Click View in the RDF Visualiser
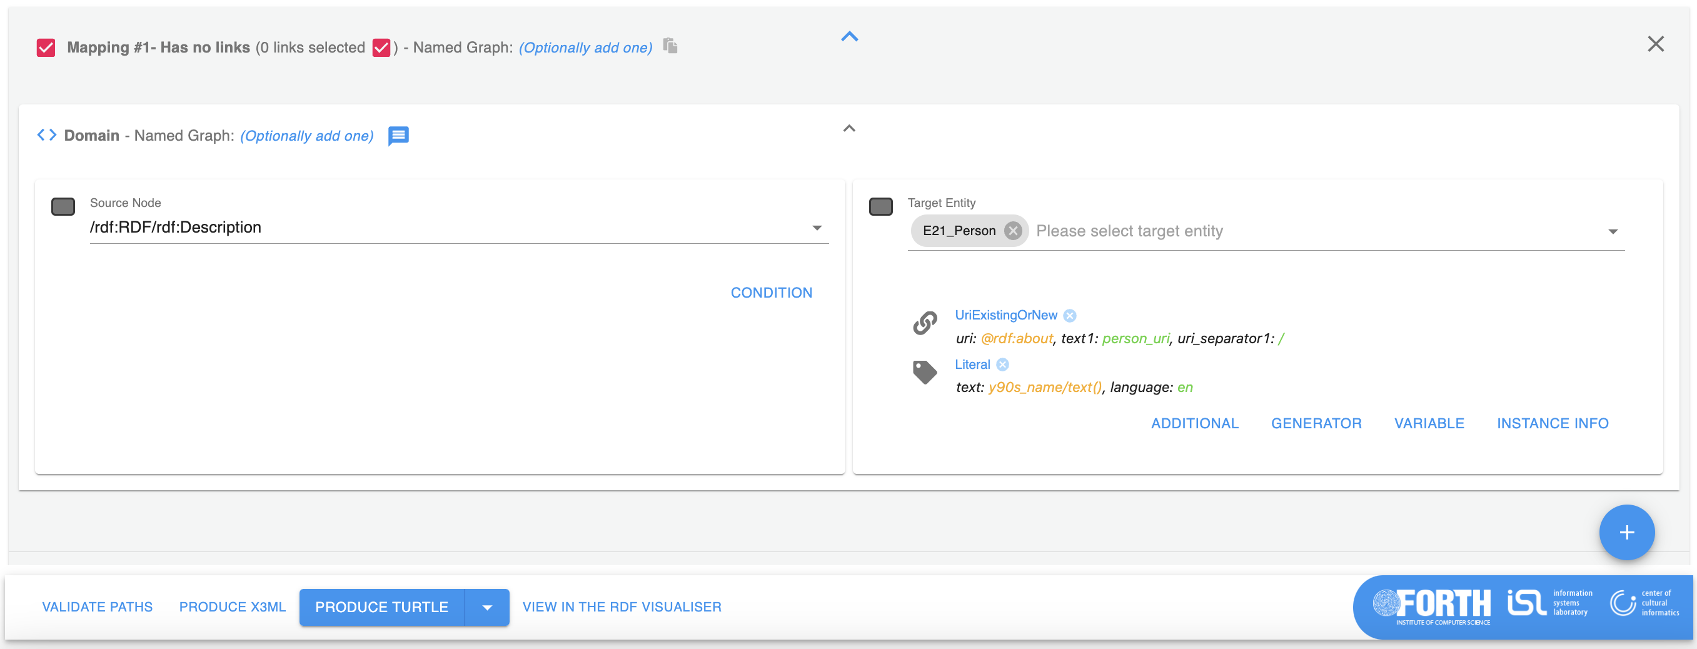The height and width of the screenshot is (649, 1697). [622, 607]
